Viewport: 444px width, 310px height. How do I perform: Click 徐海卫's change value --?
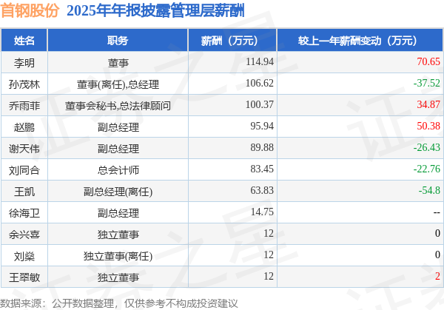point(437,212)
